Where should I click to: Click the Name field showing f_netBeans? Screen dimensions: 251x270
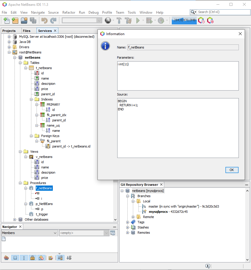tap(183, 47)
